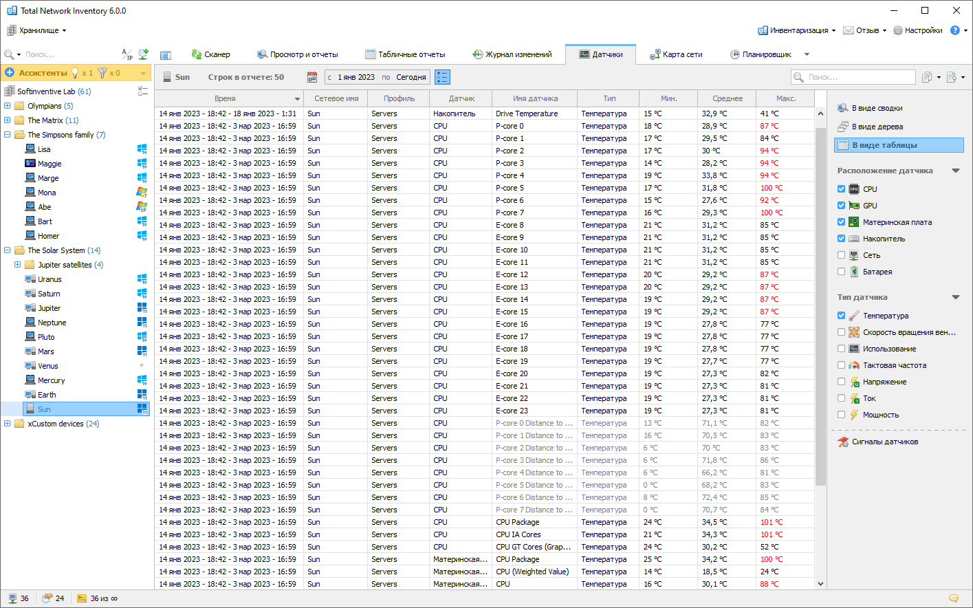Open Сигналы датчиков alerts

pyautogui.click(x=877, y=442)
